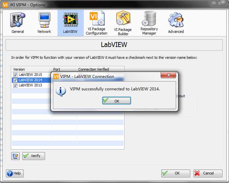Click the edit pencil icon button
Image resolution: width=229 pixels, height=183 pixels.
tap(15, 156)
